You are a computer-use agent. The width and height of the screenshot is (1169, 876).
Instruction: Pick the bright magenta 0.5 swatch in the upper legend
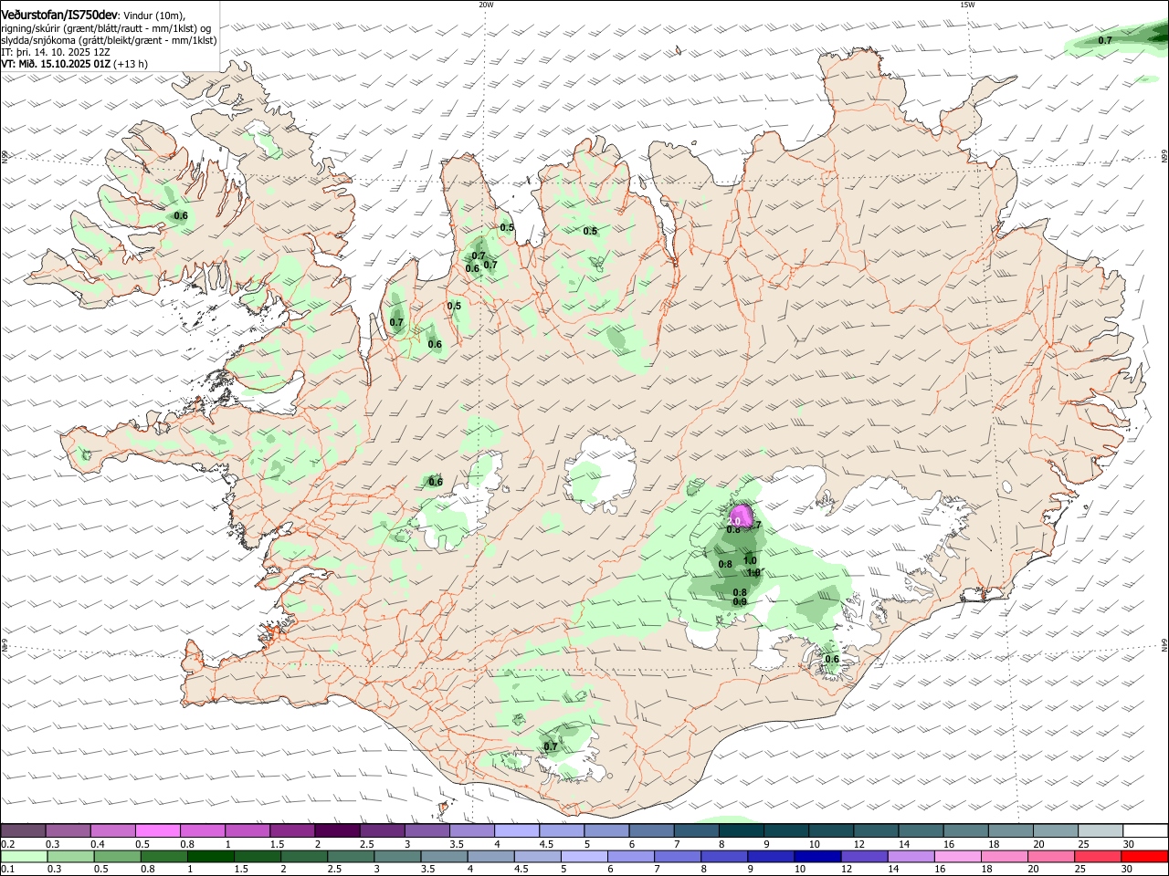coord(158,830)
